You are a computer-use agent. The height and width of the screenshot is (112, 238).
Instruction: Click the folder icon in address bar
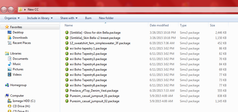click(20, 10)
